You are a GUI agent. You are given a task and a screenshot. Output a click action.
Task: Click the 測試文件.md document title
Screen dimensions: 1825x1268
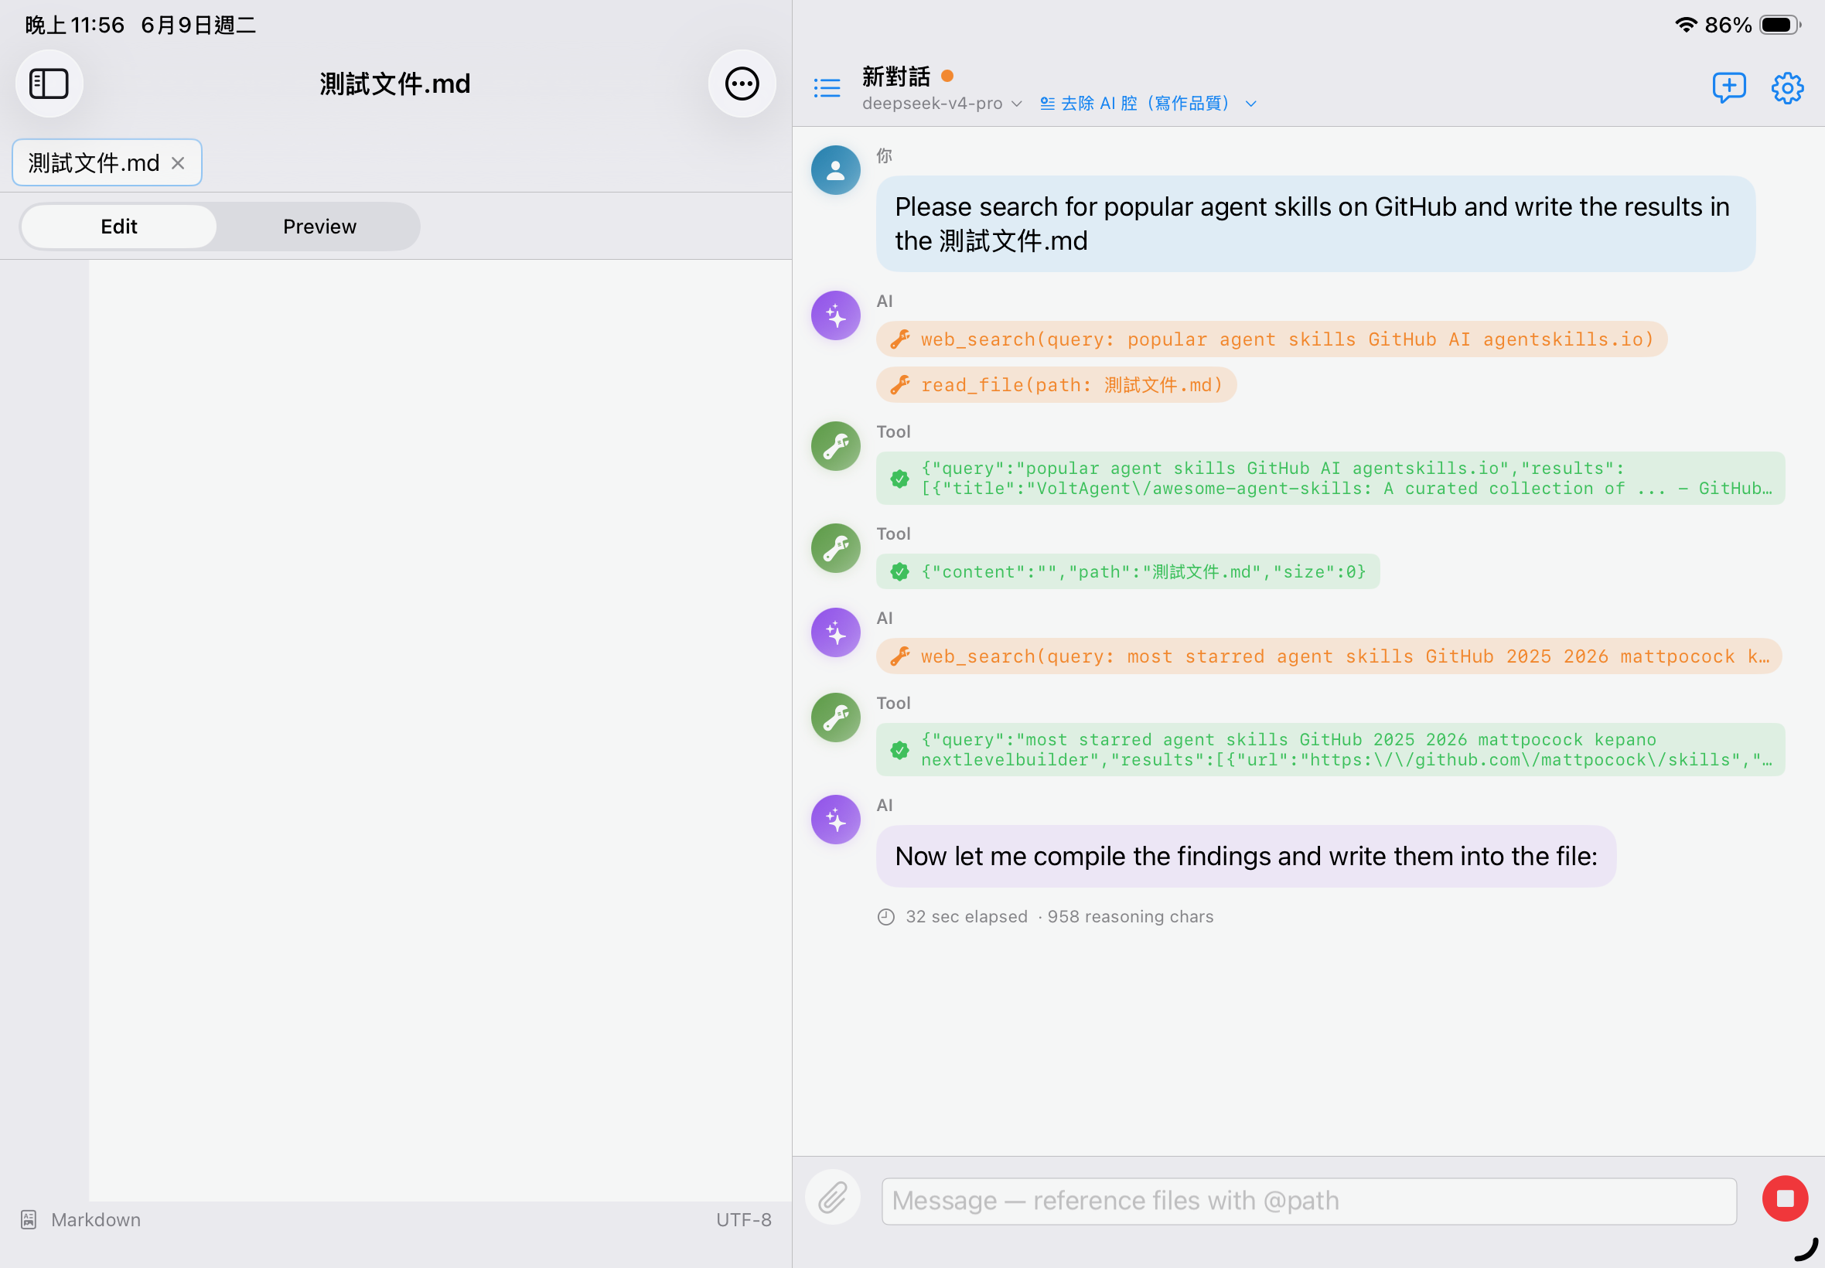[x=395, y=84]
